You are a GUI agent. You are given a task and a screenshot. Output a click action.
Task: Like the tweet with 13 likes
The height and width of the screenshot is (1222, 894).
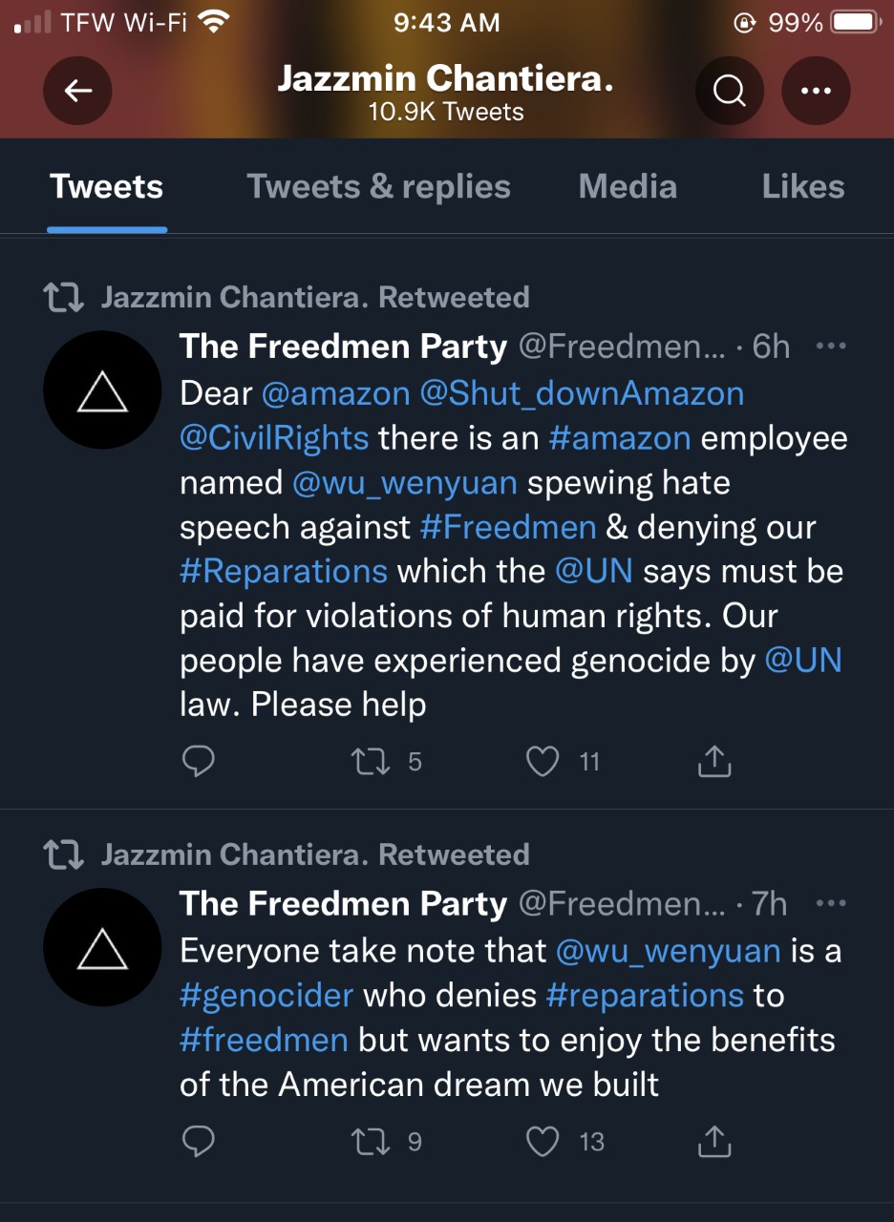point(543,1141)
